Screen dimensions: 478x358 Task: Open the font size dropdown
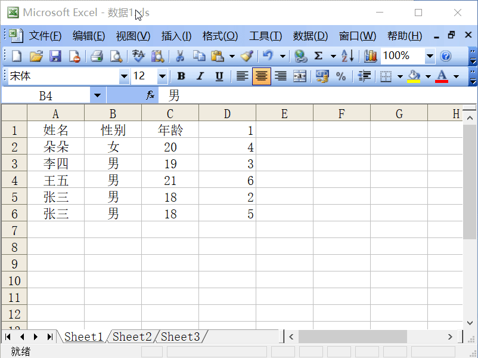click(162, 76)
